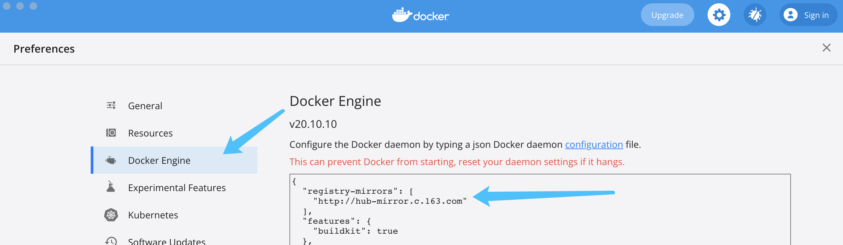Click the Software Updates clock icon
Image resolution: width=843 pixels, height=245 pixels.
[111, 241]
